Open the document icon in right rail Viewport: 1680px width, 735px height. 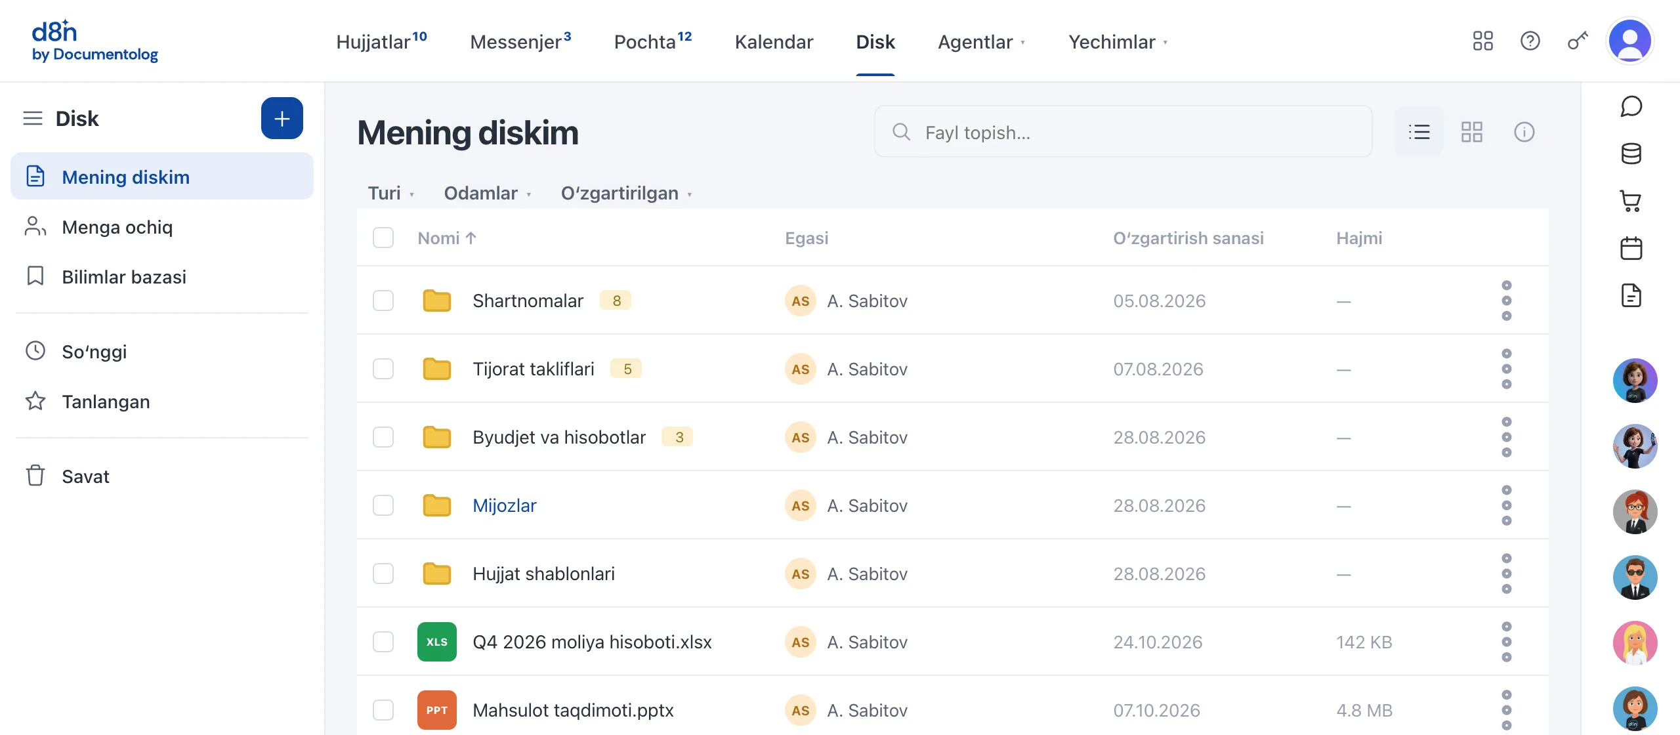(1631, 295)
